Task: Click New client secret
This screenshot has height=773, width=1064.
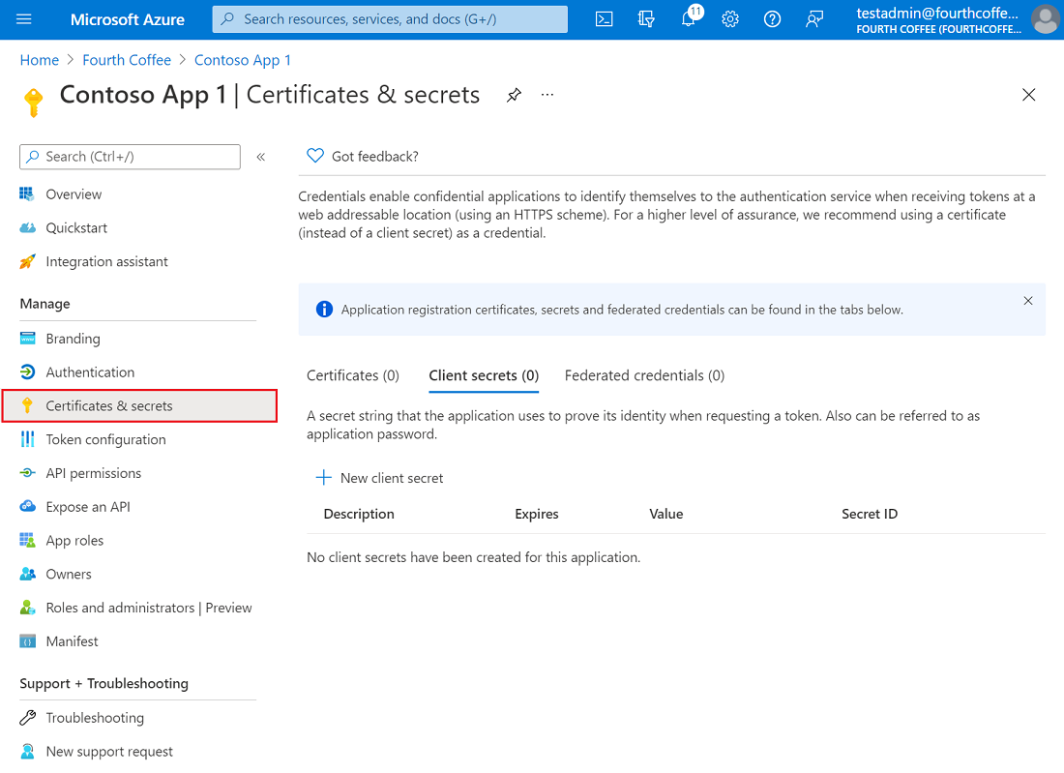Action: [x=381, y=477]
